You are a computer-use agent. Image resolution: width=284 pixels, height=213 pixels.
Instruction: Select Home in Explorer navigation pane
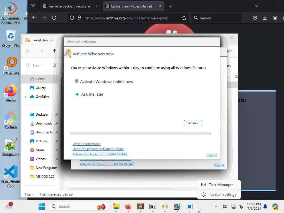tap(40, 79)
